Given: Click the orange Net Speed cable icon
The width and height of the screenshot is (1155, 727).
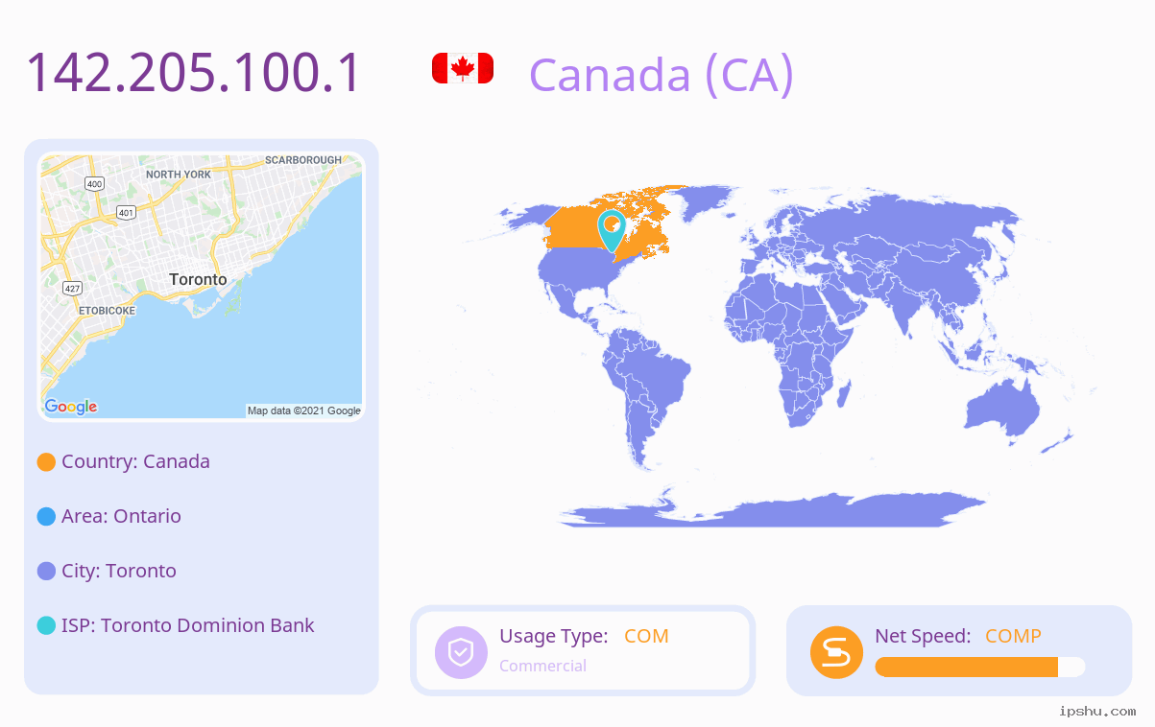Looking at the screenshot, I should pyautogui.click(x=836, y=652).
